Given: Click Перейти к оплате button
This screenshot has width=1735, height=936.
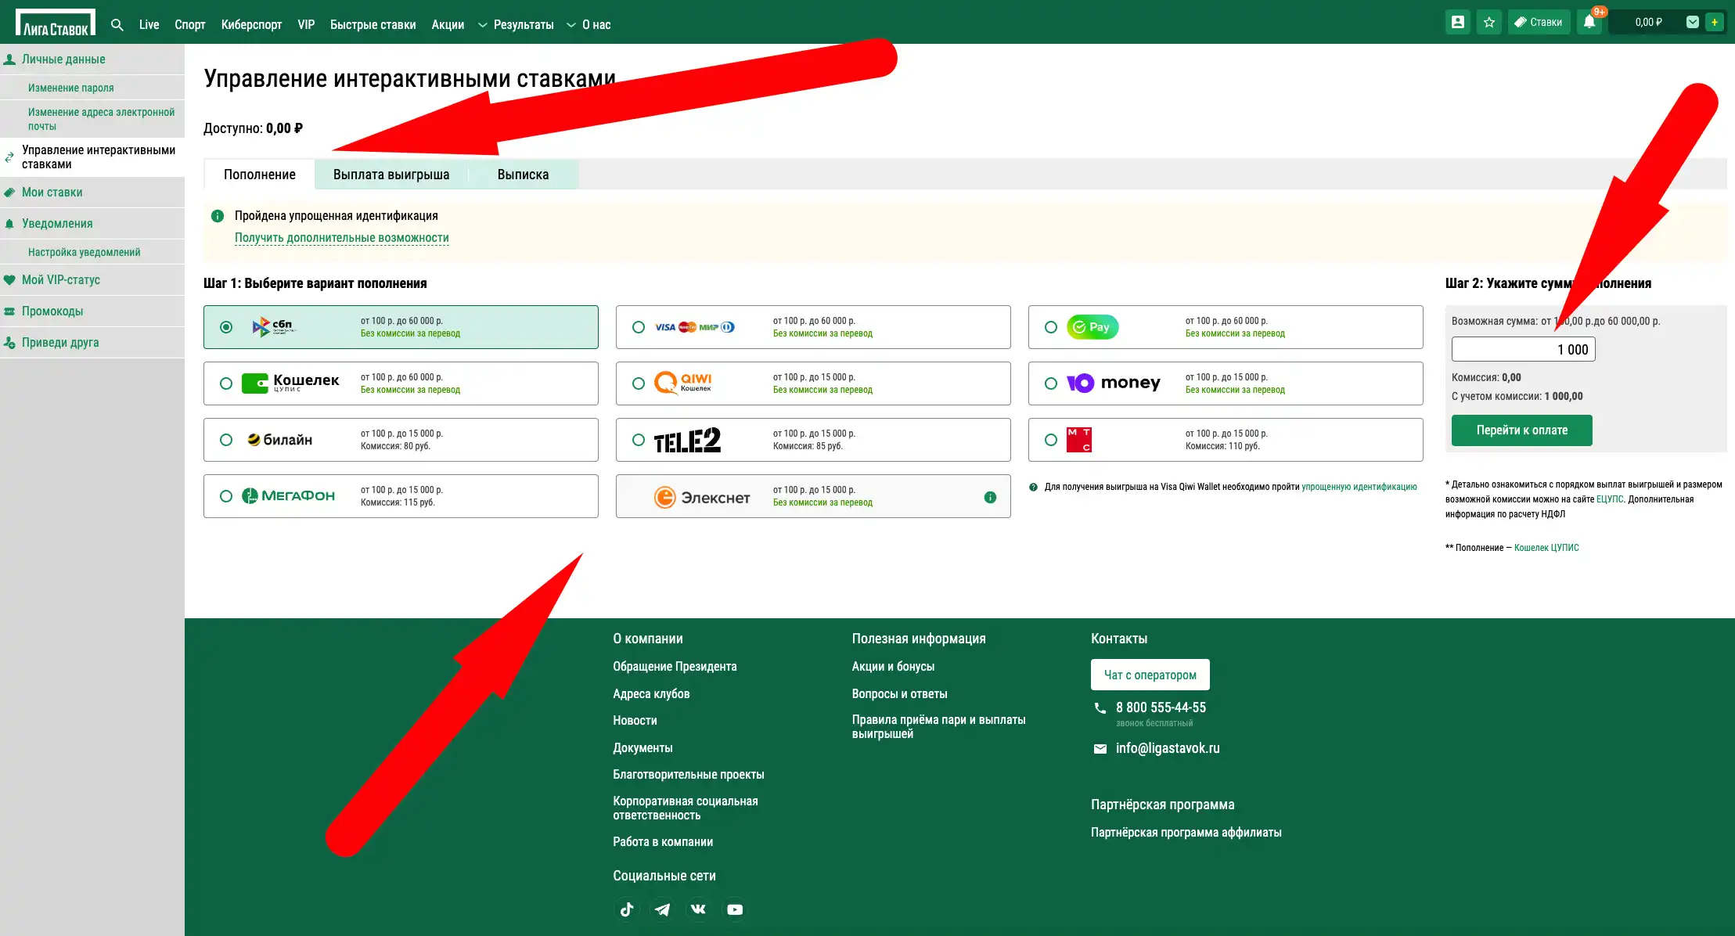Looking at the screenshot, I should [x=1521, y=430].
